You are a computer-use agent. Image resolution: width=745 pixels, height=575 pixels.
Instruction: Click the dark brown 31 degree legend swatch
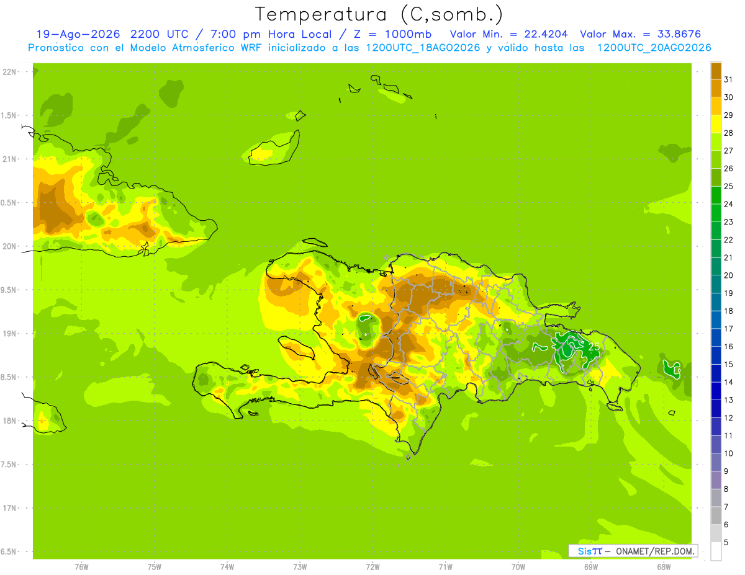click(716, 71)
